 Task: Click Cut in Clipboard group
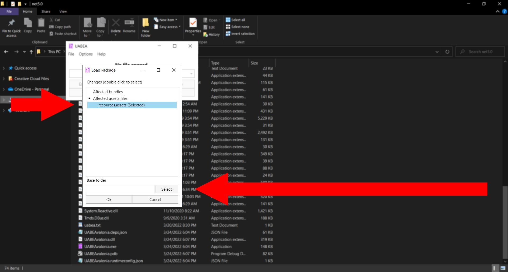tap(55, 20)
